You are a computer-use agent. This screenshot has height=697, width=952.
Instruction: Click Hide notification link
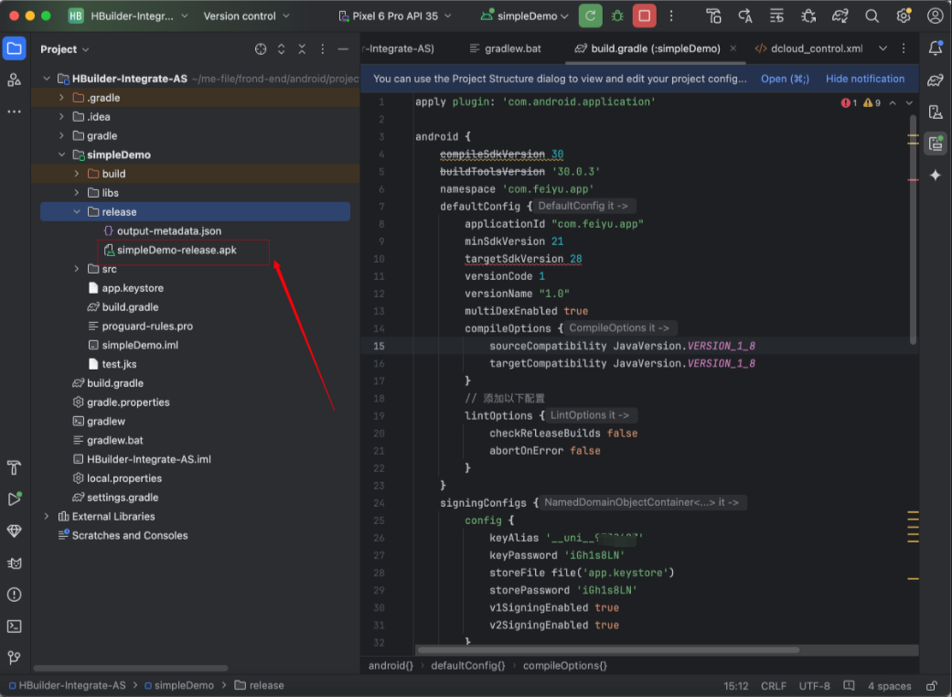tap(864, 79)
